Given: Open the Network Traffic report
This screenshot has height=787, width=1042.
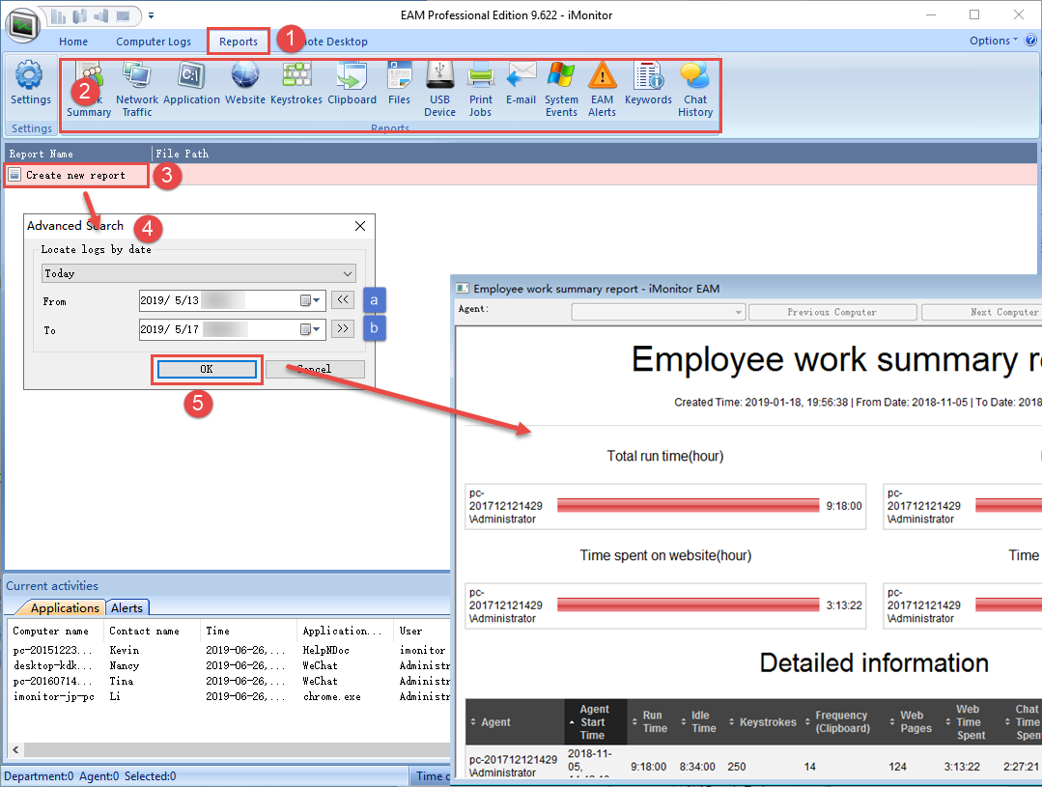Looking at the screenshot, I should (137, 90).
